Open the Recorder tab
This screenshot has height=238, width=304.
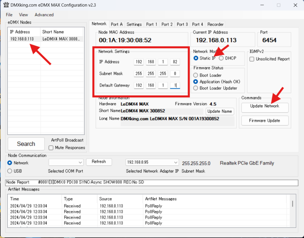(x=216, y=24)
